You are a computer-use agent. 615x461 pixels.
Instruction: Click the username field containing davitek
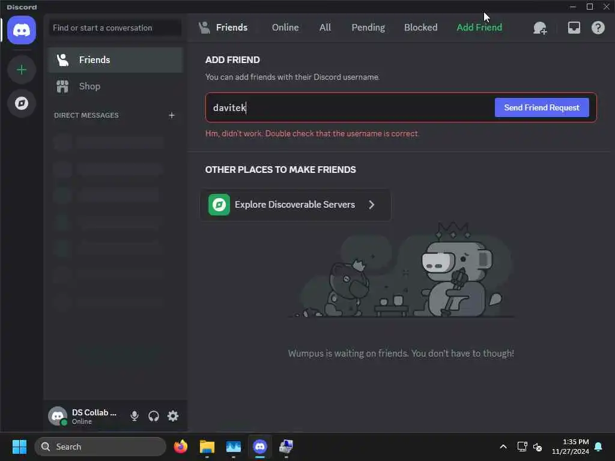tap(349, 107)
